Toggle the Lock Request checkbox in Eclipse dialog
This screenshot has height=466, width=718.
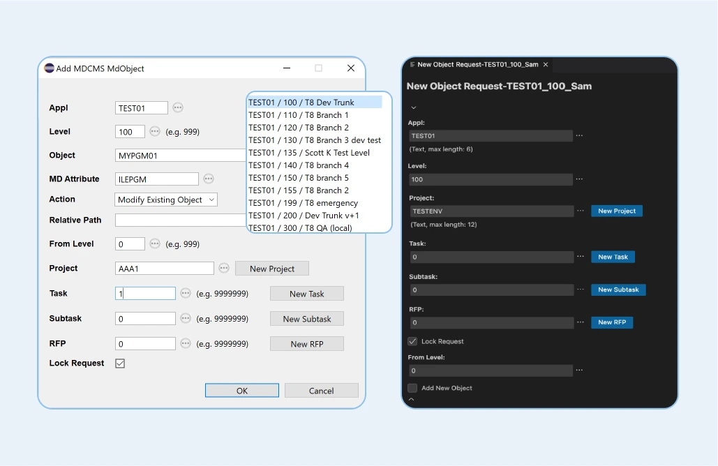120,363
